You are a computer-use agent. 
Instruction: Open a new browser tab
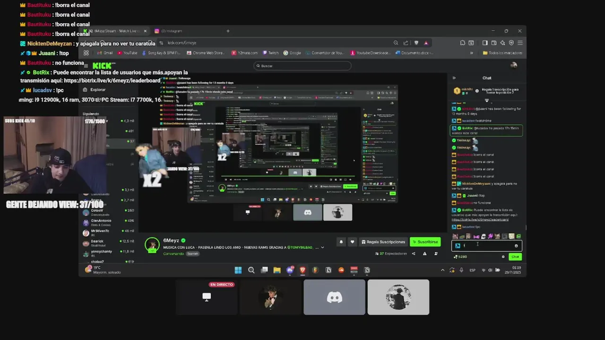228,31
